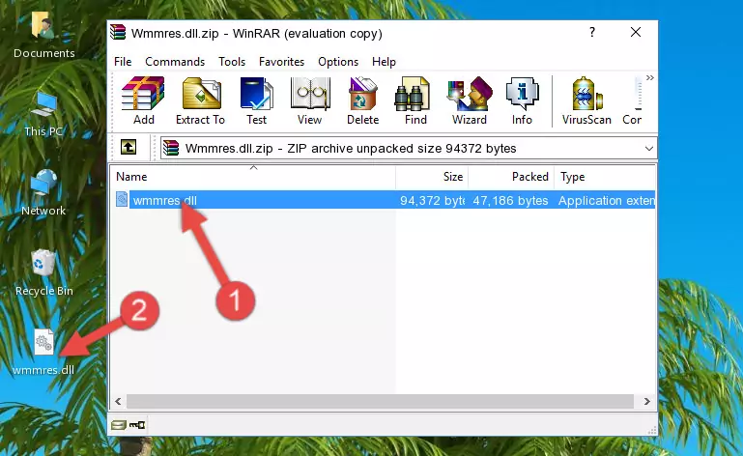This screenshot has width=743, height=456.
Task: Open the Extract To tool
Action: tap(200, 101)
